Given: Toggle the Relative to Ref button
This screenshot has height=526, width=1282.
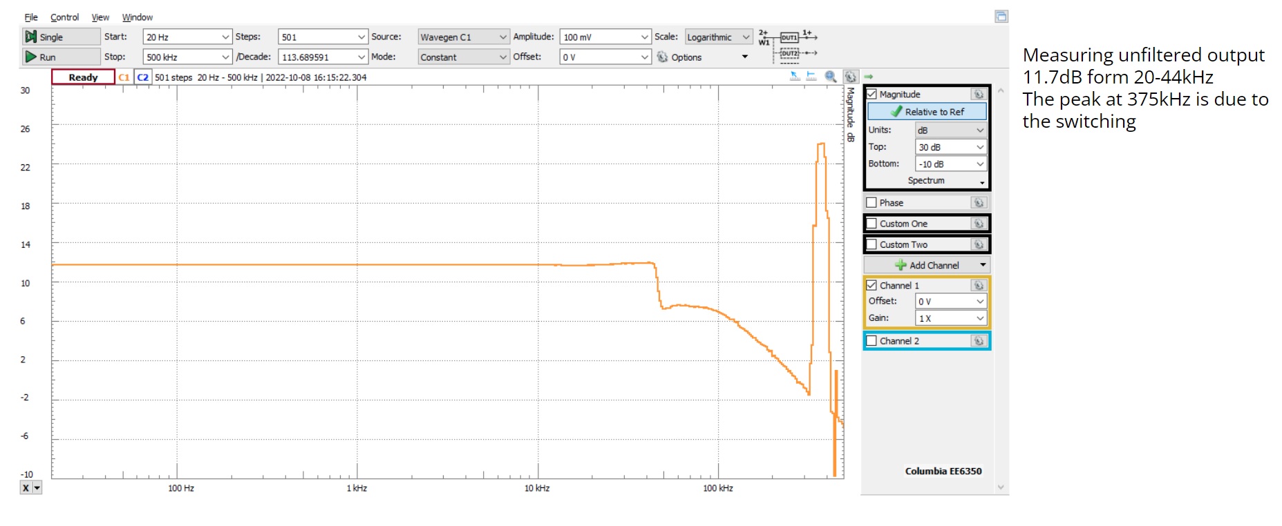Looking at the screenshot, I should pyautogui.click(x=927, y=111).
